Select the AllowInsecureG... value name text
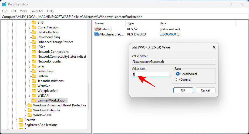The height and width of the screenshot is (134, 249). coord(111,34)
